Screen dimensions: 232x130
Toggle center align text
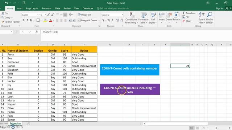coord(61,20)
